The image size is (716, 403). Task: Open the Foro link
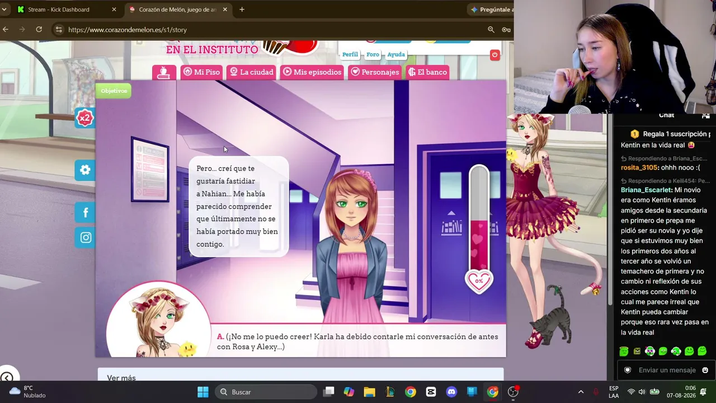coord(373,54)
